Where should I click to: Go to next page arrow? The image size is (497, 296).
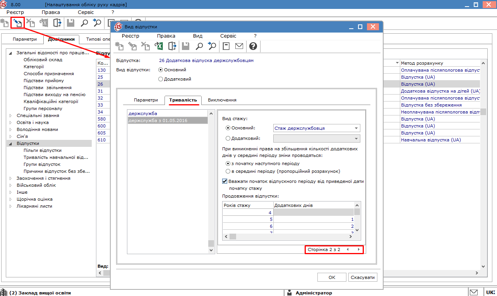tap(359, 250)
